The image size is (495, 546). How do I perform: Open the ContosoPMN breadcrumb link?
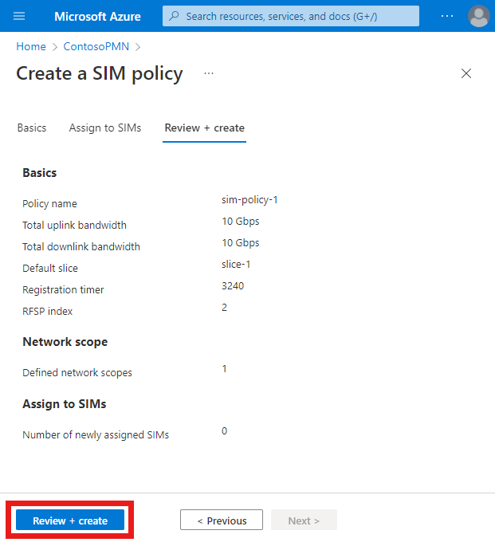point(96,46)
